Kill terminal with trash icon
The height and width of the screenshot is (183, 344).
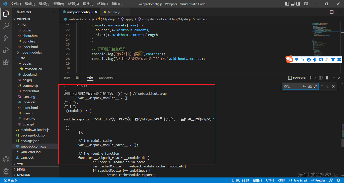coord(327,78)
